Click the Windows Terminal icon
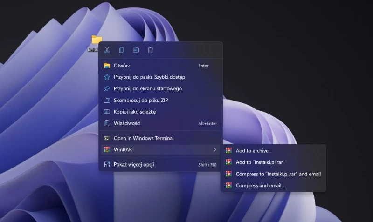The width and height of the screenshot is (373, 222). pyautogui.click(x=107, y=138)
